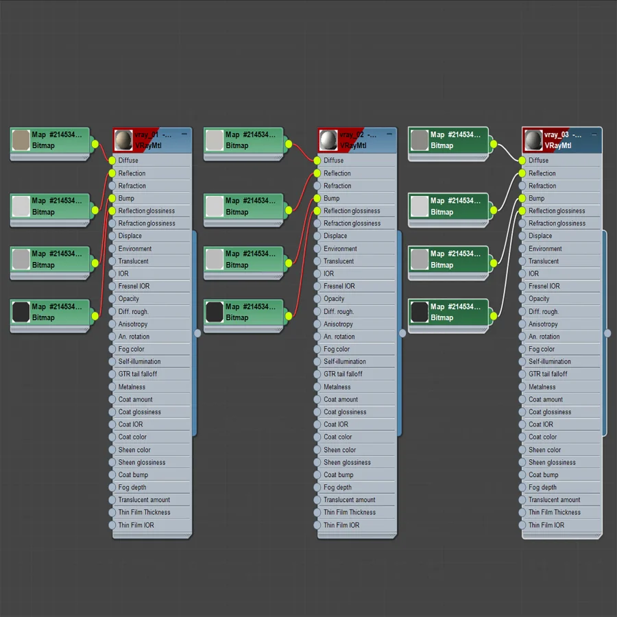Collapse the vray_01 node with minus button

click(x=184, y=134)
